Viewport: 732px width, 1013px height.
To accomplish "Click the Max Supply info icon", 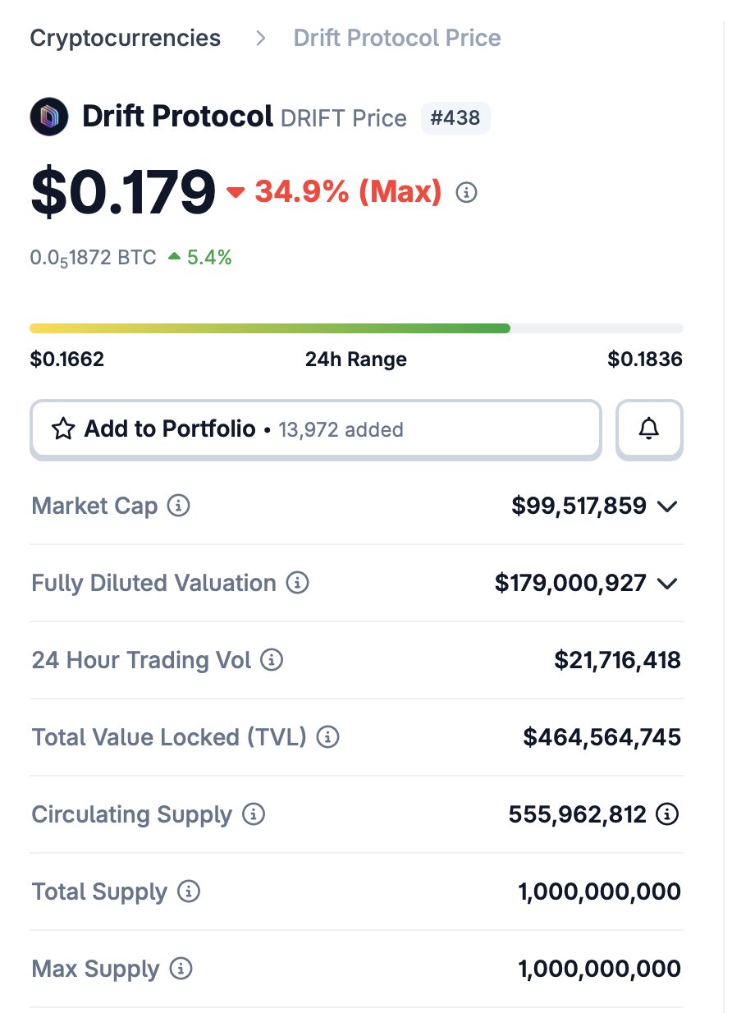I will coord(181,969).
